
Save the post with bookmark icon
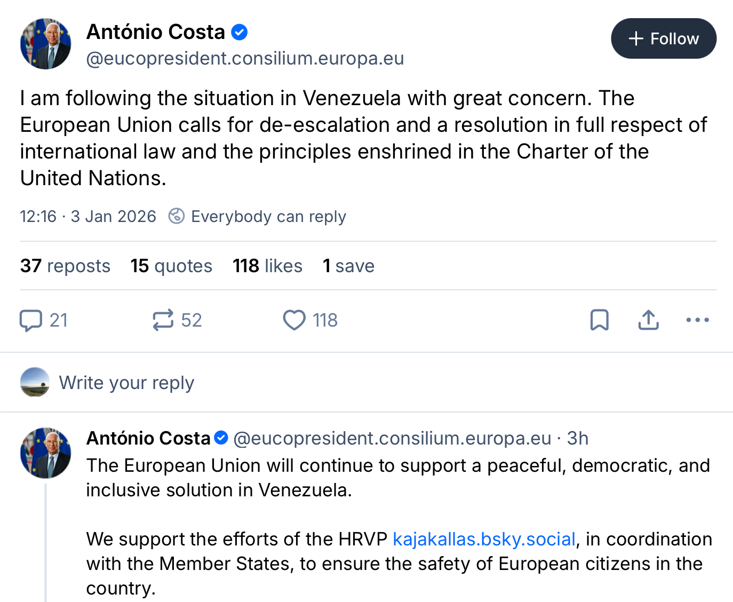click(x=599, y=320)
